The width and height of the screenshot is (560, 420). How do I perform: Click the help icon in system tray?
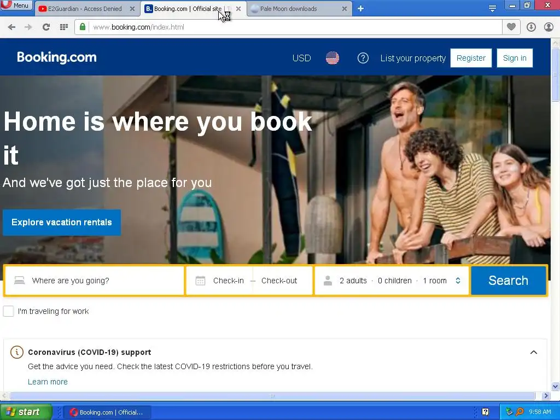pyautogui.click(x=486, y=412)
